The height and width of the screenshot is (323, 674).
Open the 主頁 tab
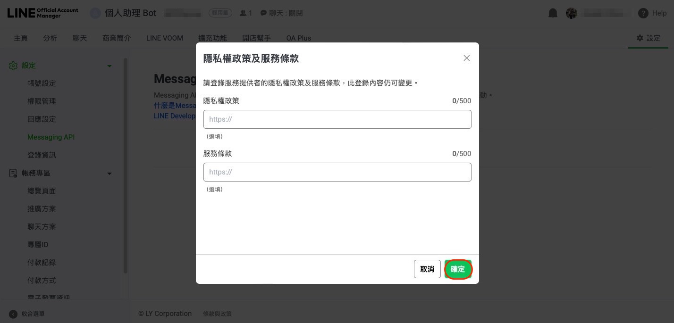pos(21,38)
